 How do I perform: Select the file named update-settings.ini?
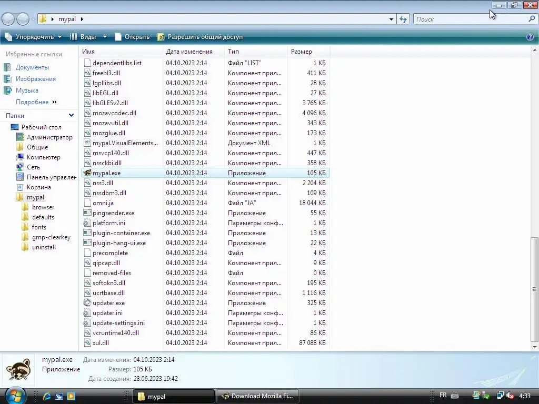tap(118, 323)
